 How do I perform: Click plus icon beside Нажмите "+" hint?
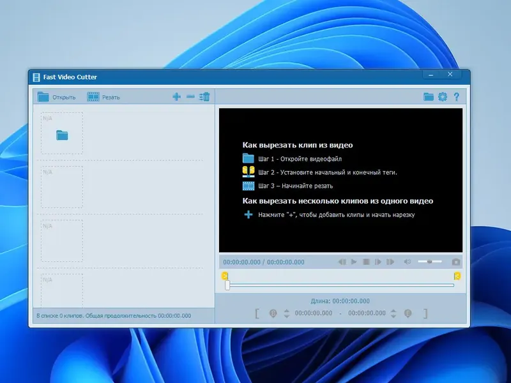[x=248, y=214]
